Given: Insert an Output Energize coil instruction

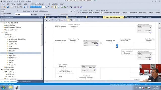Looking at the screenshot, I should [94, 10].
